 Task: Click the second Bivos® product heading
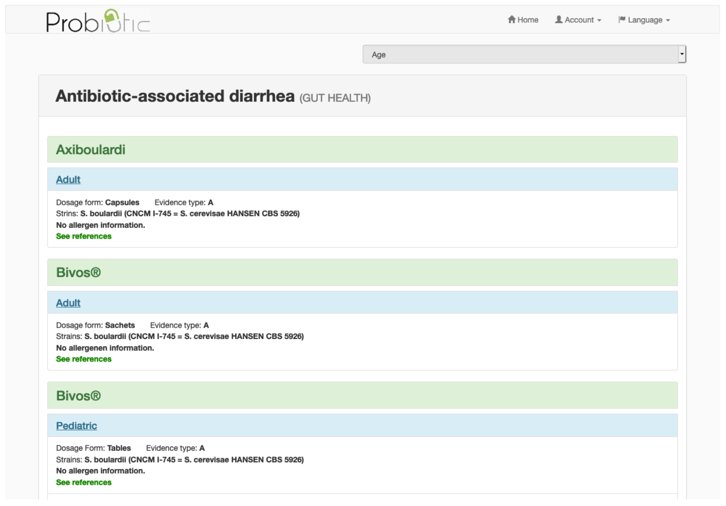(x=78, y=395)
